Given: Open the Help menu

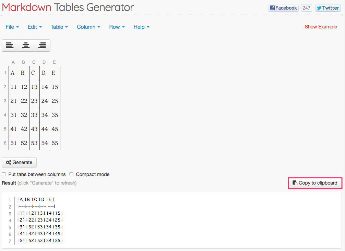Looking at the screenshot, I should (x=142, y=27).
